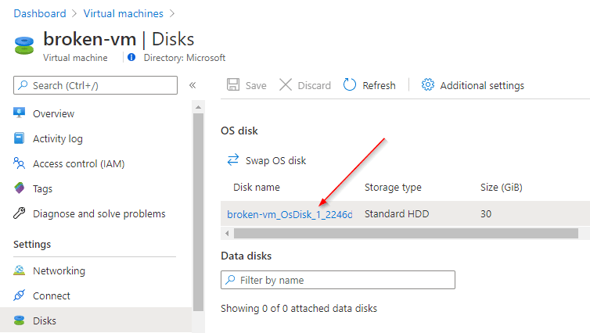Click the Swap OS disk arrows icon
The width and height of the screenshot is (590, 333).
(233, 159)
